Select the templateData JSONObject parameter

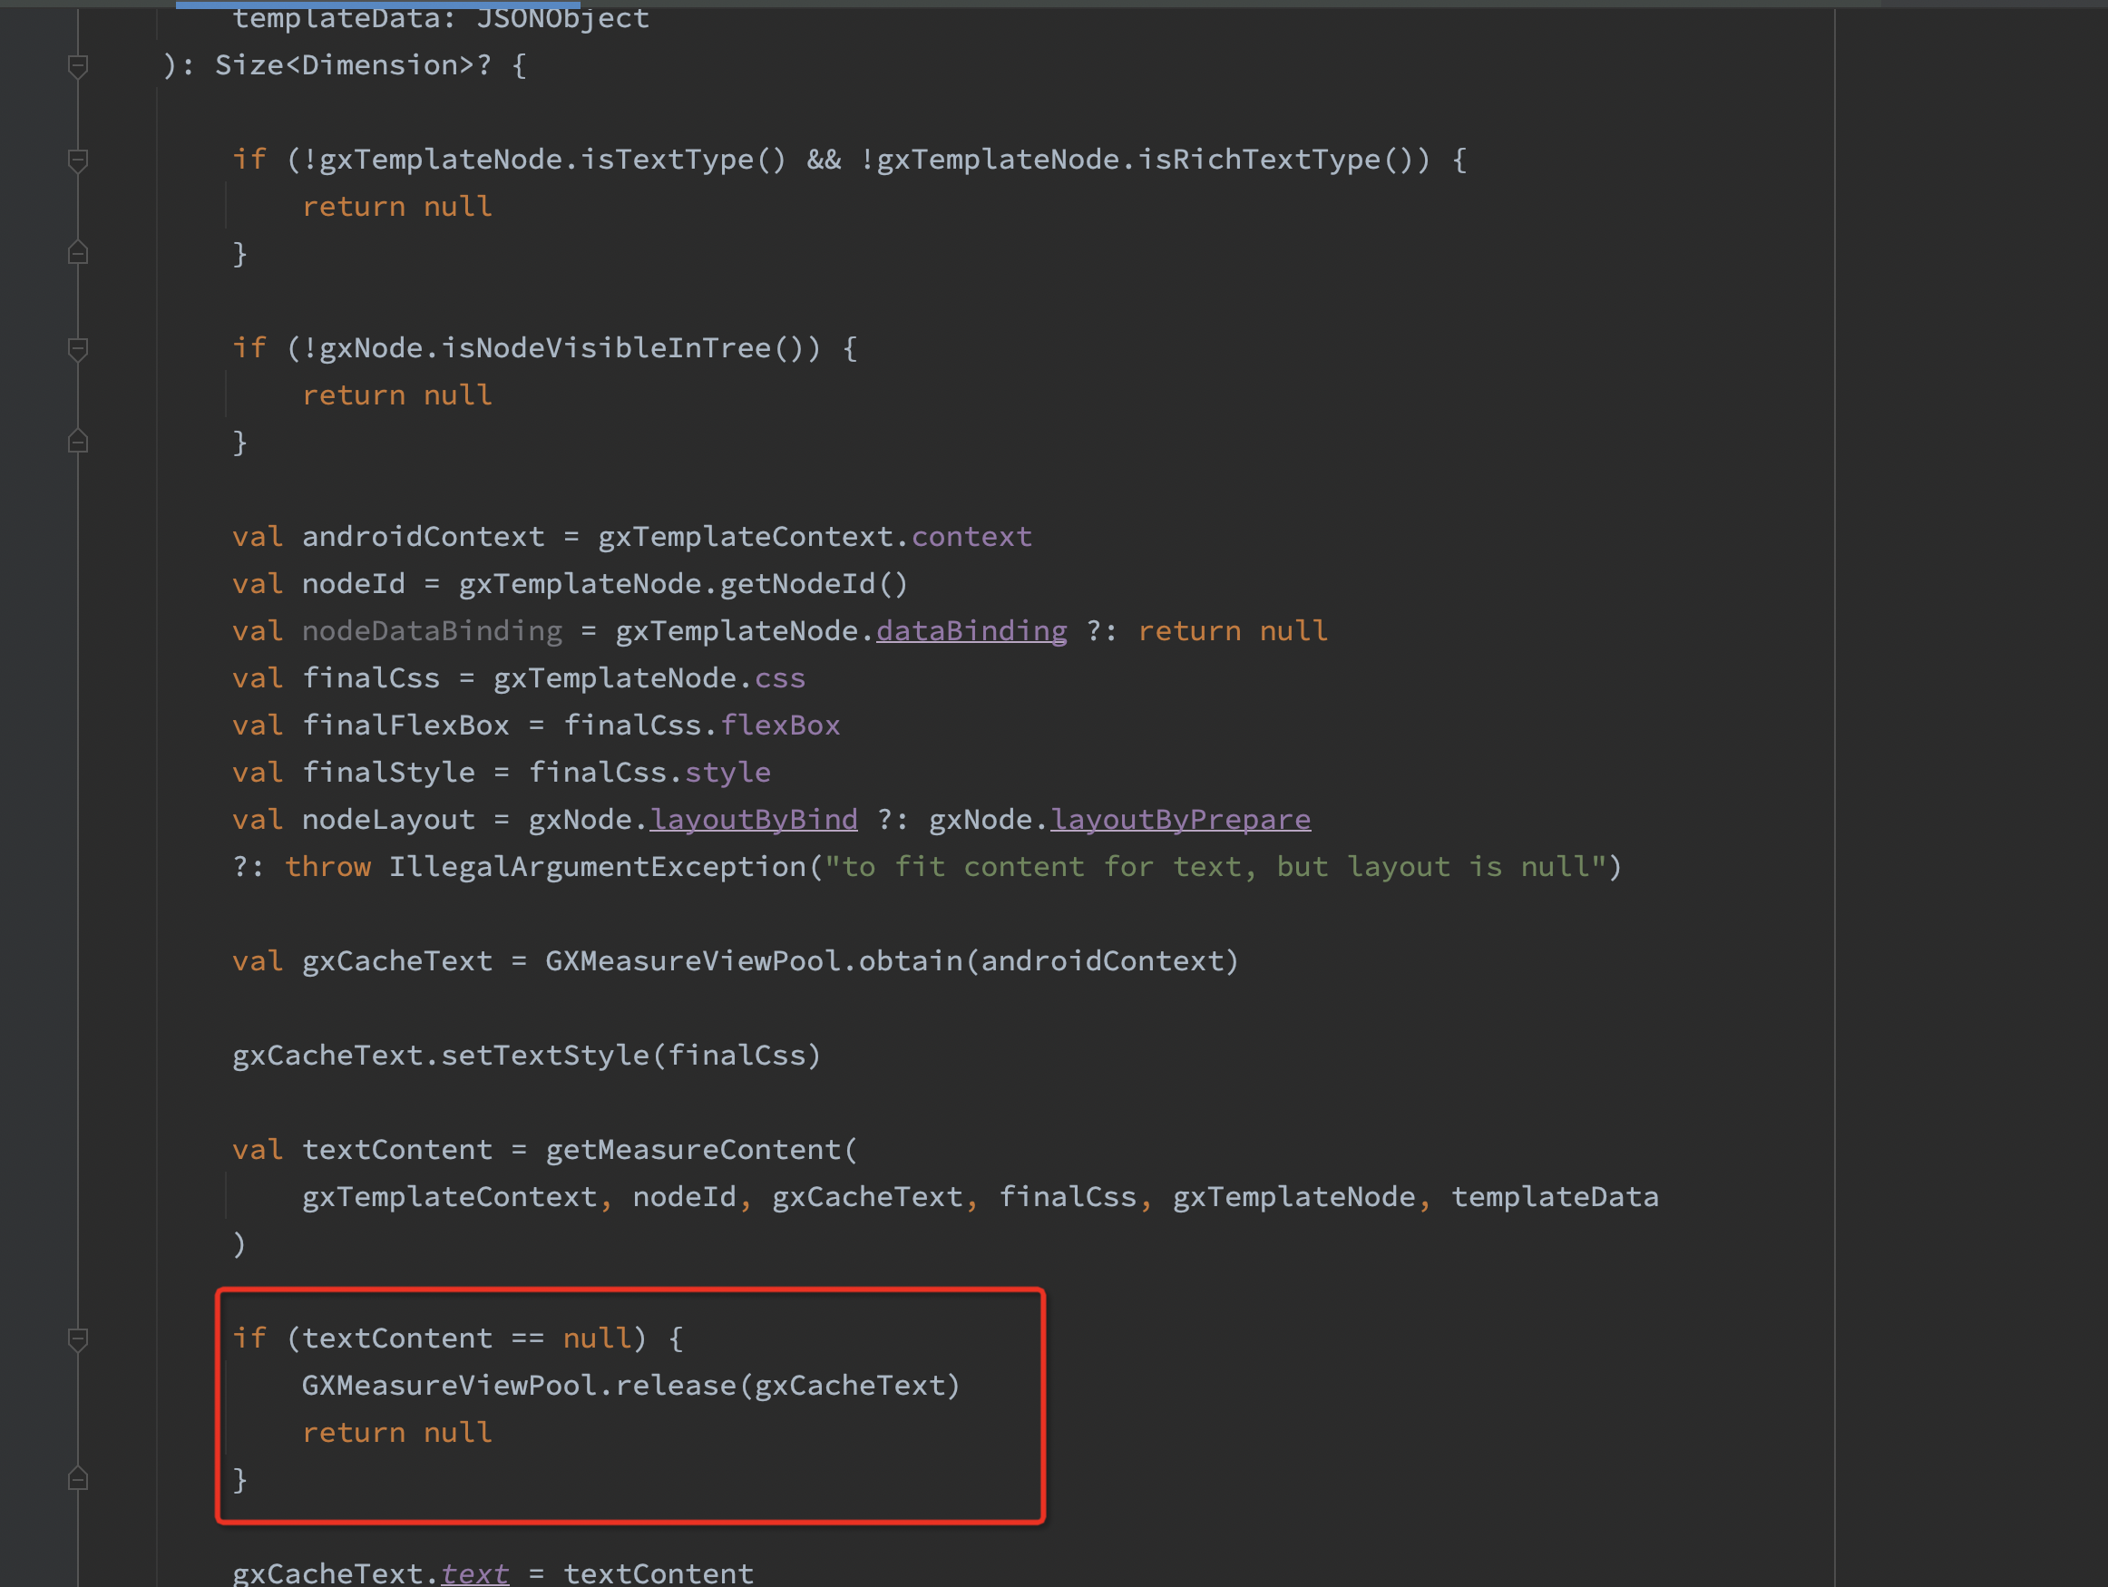tap(442, 17)
